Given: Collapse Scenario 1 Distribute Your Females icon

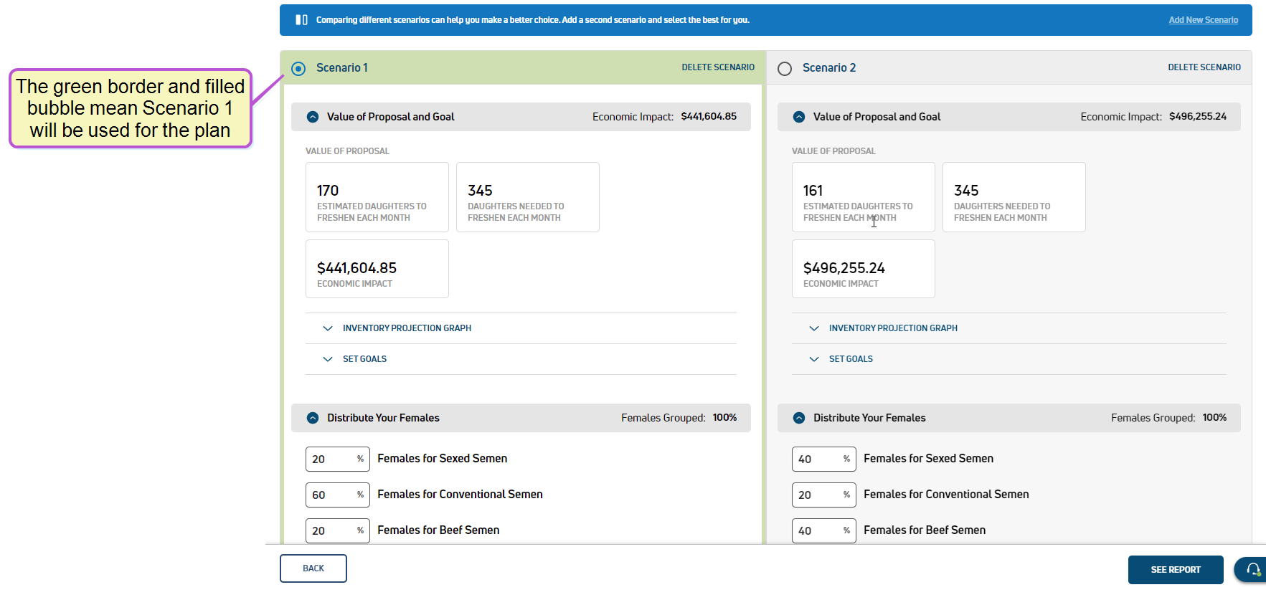Looking at the screenshot, I should pos(313,418).
